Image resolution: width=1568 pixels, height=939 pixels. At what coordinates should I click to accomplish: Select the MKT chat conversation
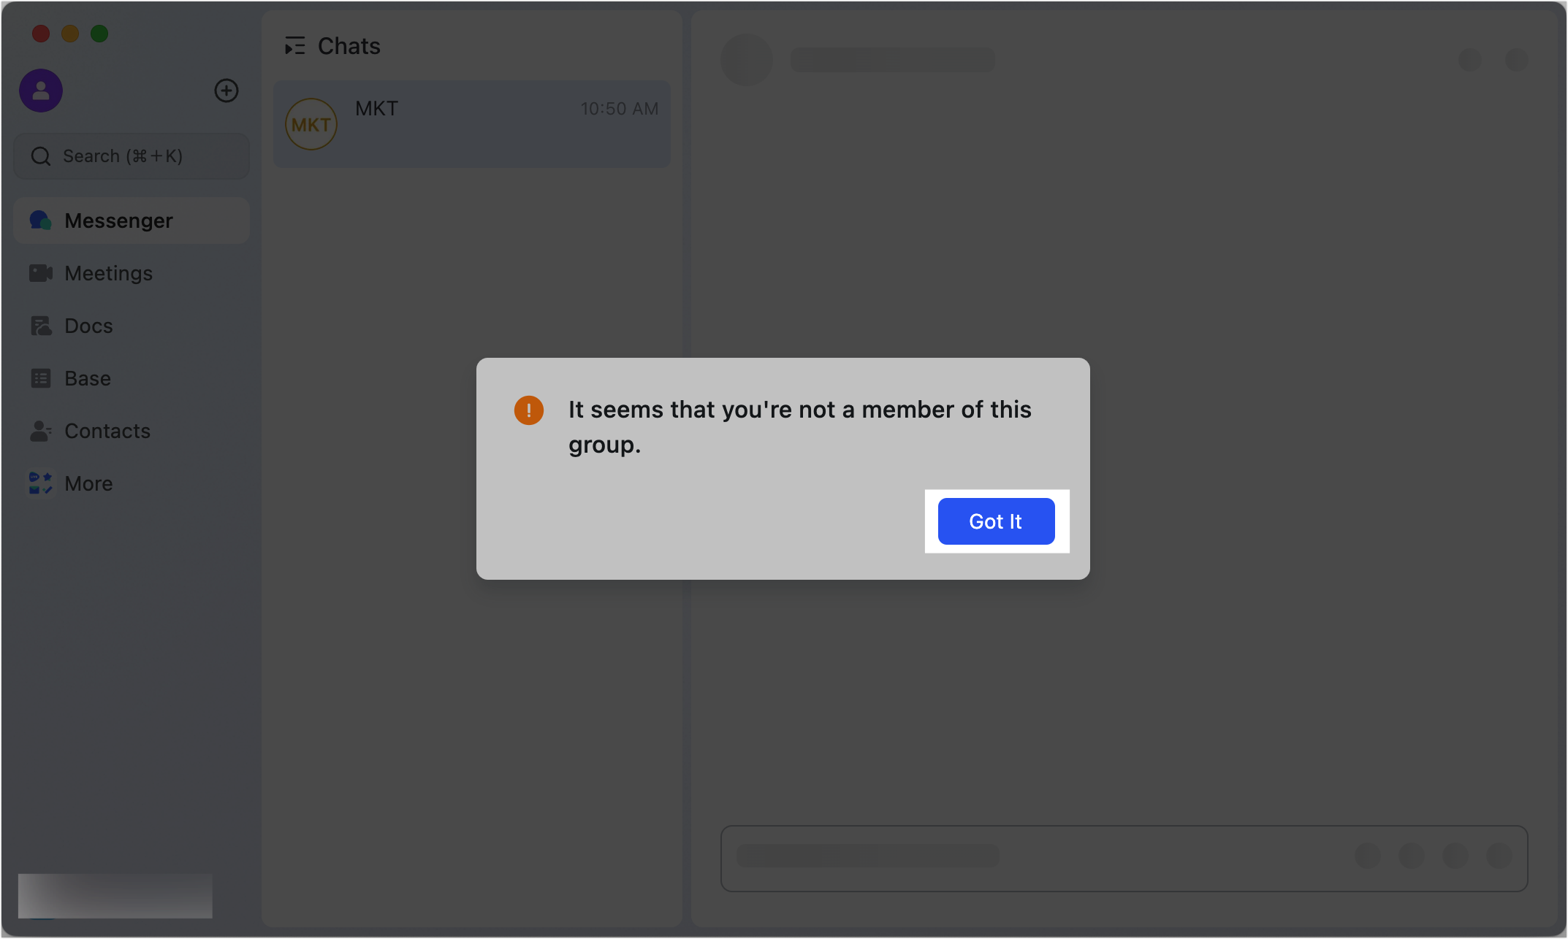click(472, 124)
